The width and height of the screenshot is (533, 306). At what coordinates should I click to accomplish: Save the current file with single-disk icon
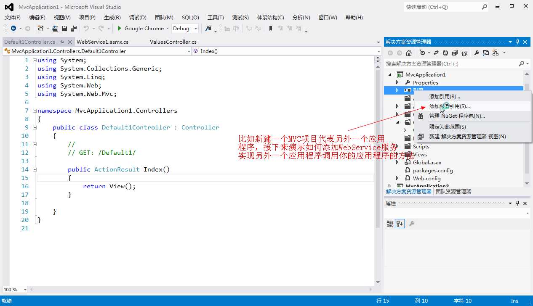pyautogui.click(x=64, y=29)
